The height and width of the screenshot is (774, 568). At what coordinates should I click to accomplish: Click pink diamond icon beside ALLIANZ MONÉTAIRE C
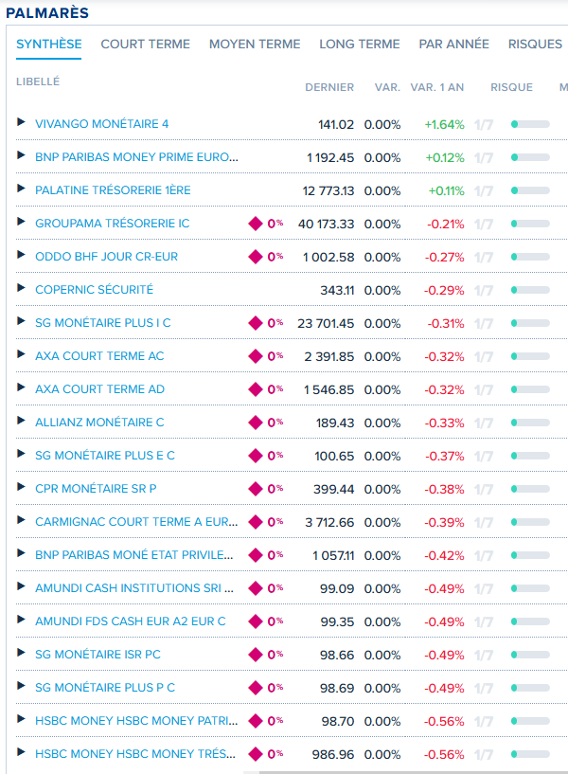(255, 423)
